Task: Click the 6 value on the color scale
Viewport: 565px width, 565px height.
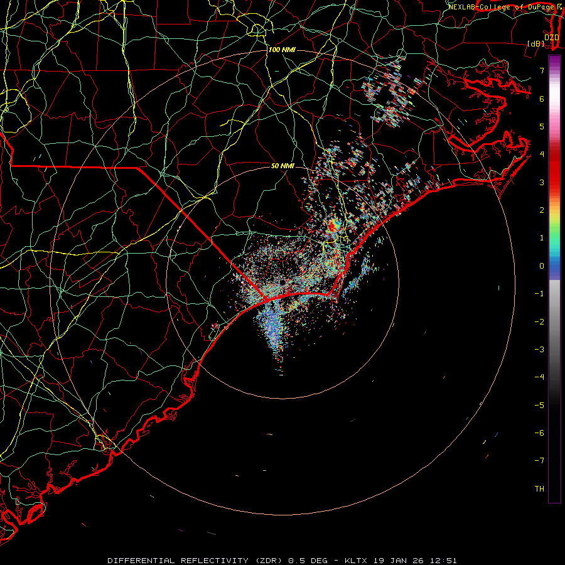Action: tap(542, 99)
